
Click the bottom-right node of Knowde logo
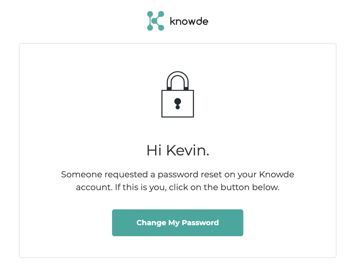pos(161,28)
